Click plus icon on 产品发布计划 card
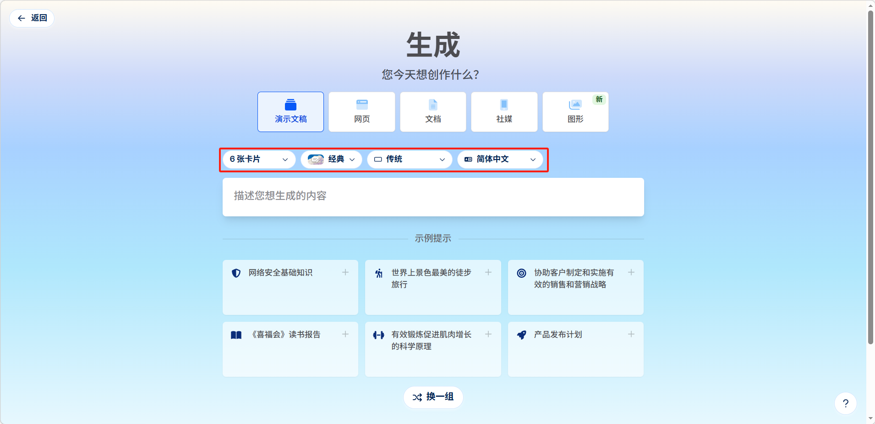Image resolution: width=875 pixels, height=424 pixels. (x=631, y=334)
